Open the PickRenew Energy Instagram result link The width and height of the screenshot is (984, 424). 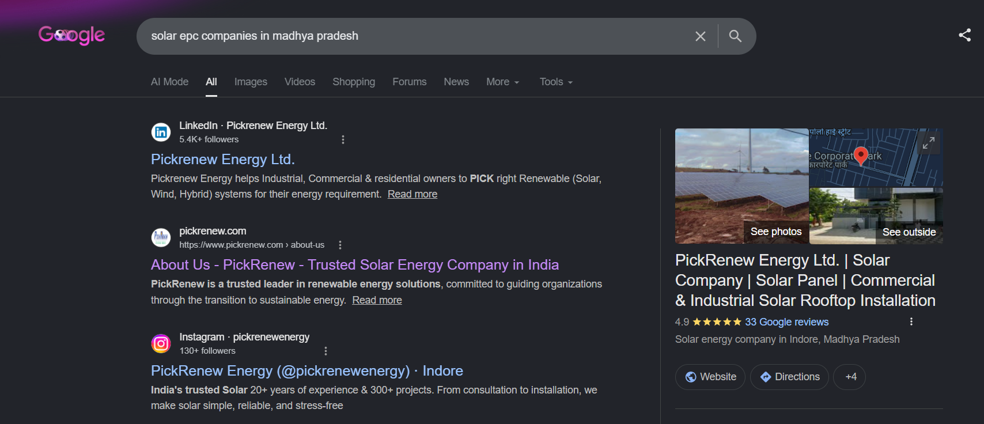pyautogui.click(x=307, y=371)
